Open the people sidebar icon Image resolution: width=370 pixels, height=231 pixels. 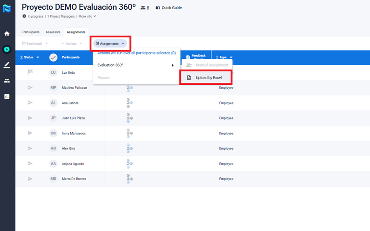[x=7, y=81]
